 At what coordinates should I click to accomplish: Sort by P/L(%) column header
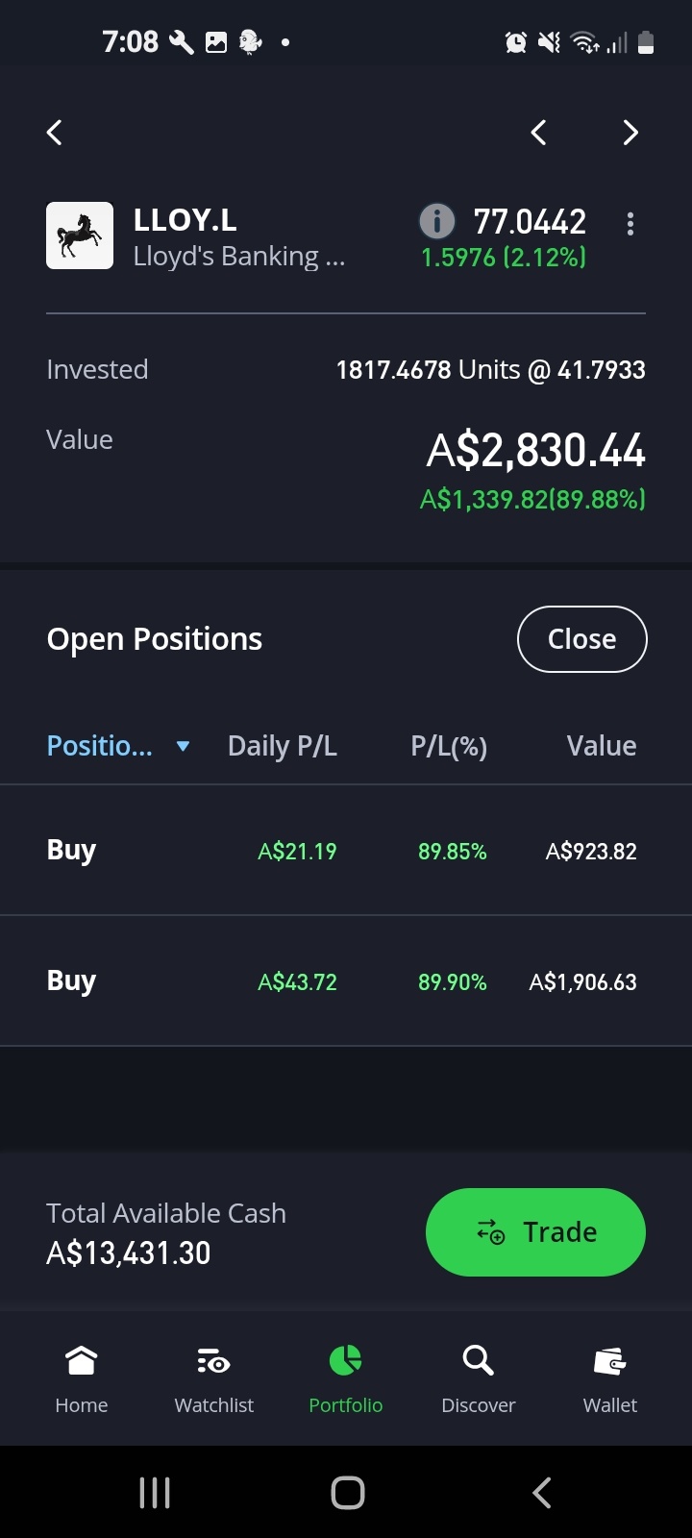pos(449,746)
